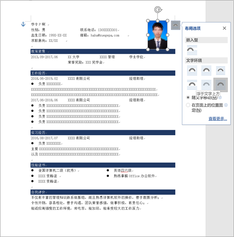Viewport: 234px width, 237px height.
Task: Close the 布局选项 panel
Action: 225,28
